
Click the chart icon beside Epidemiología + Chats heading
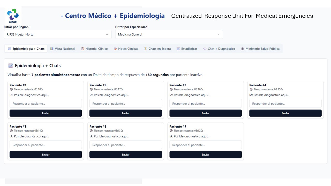tap(11, 66)
